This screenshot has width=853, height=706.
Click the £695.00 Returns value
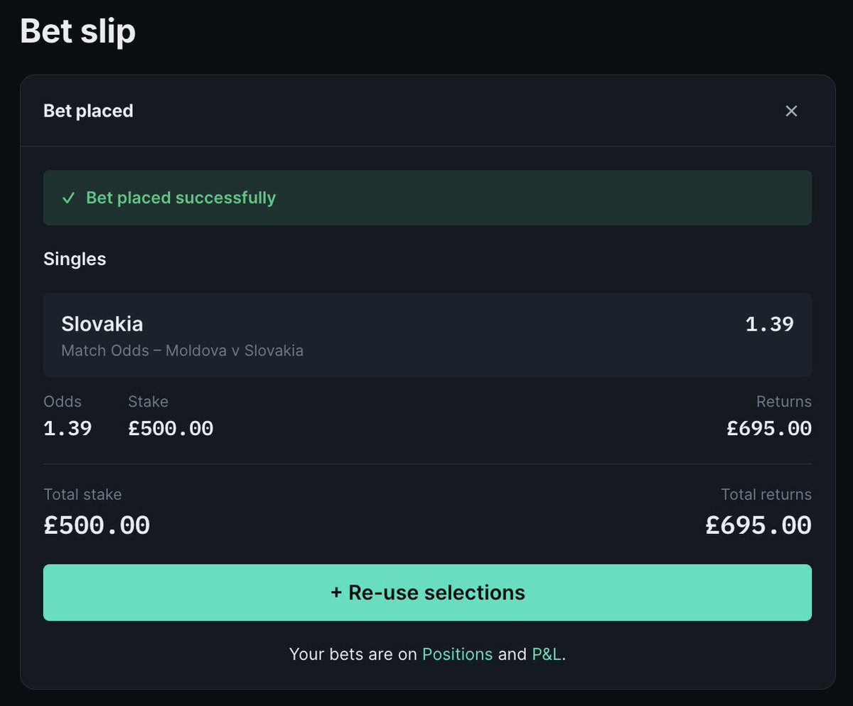[x=769, y=428]
